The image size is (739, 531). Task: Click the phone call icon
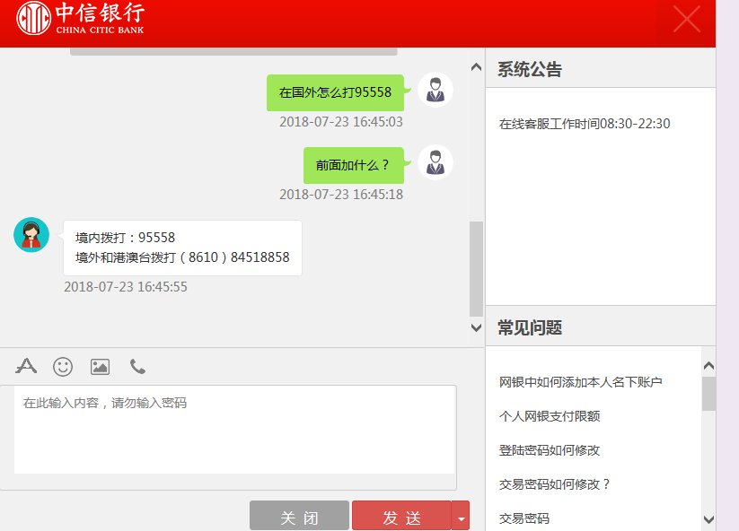point(136,366)
